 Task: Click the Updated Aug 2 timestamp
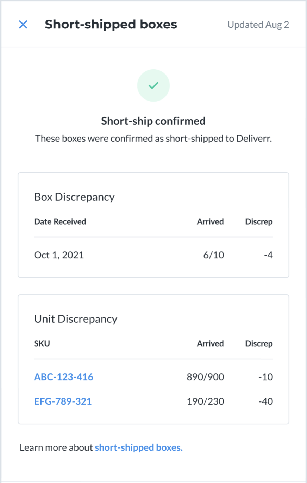click(x=258, y=25)
